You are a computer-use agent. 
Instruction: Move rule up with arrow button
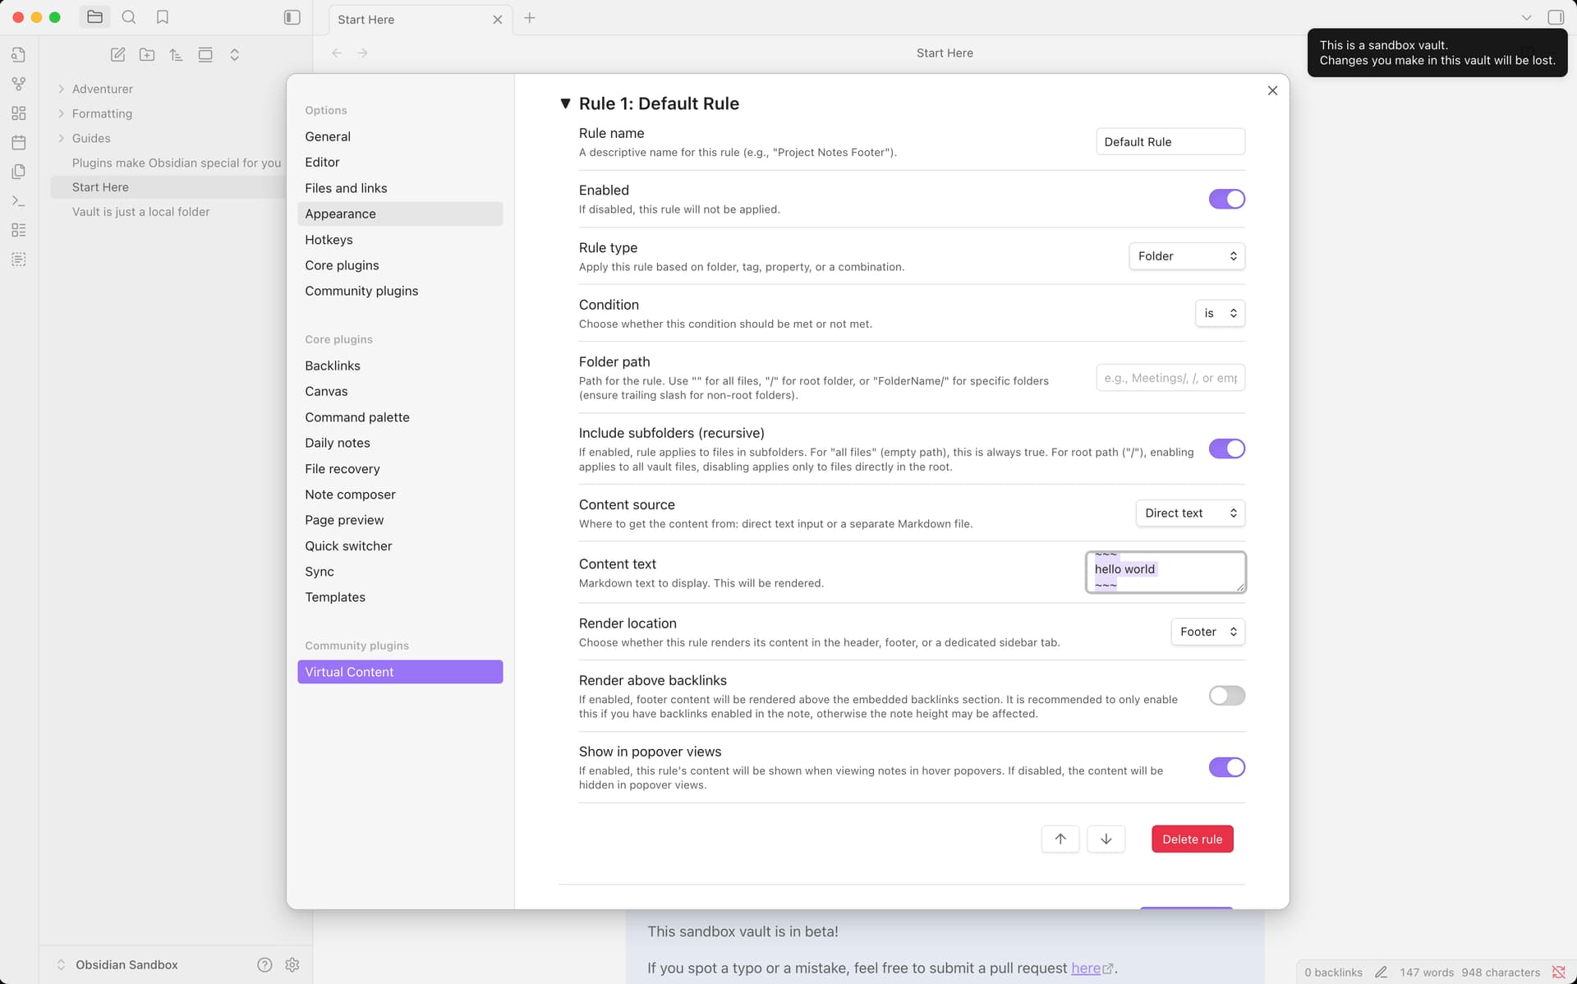coord(1060,839)
